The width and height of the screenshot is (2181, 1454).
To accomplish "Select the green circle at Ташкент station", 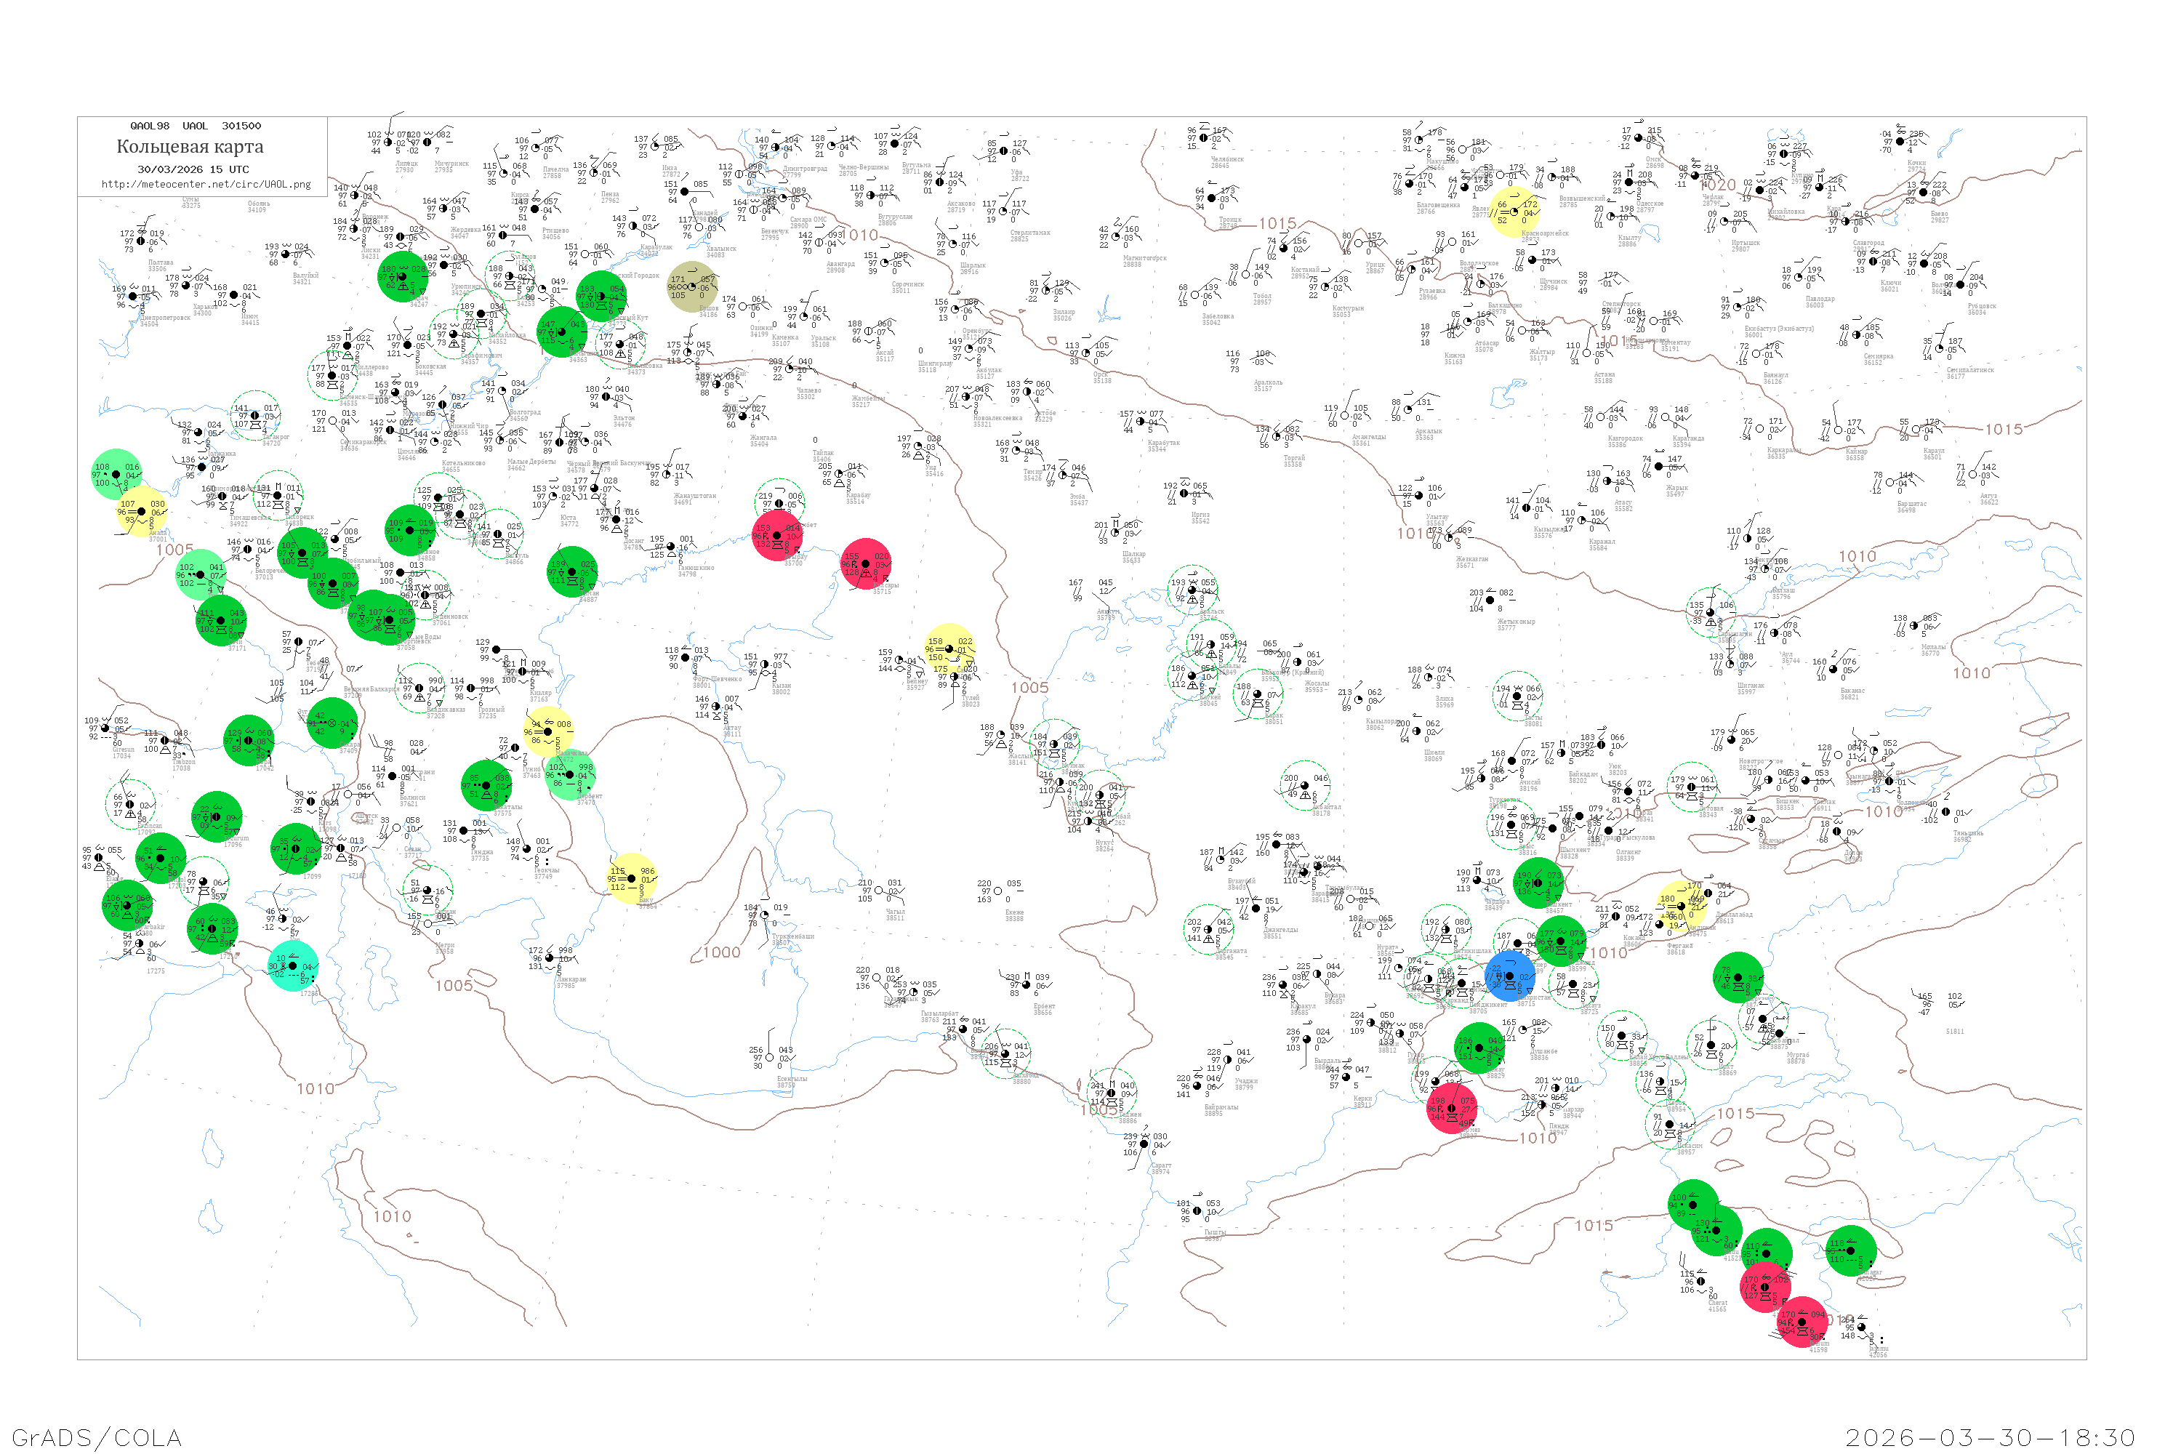I will point(1538,883).
